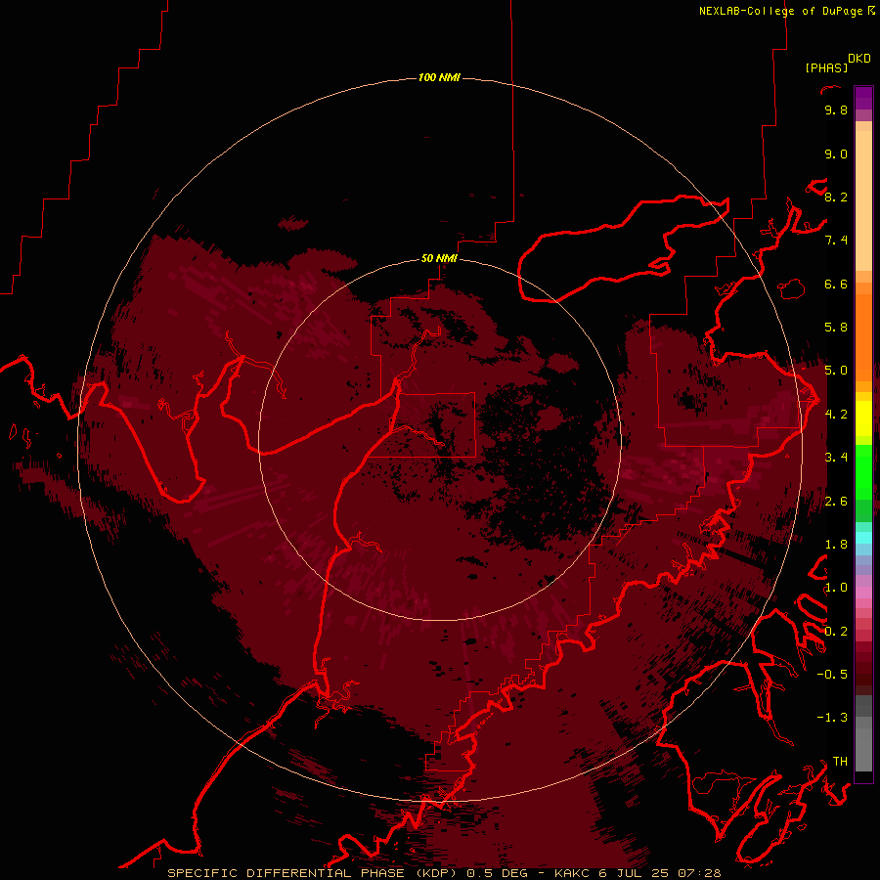The image size is (880, 880).
Task: Click the purple top of color bar
Action: [x=863, y=98]
